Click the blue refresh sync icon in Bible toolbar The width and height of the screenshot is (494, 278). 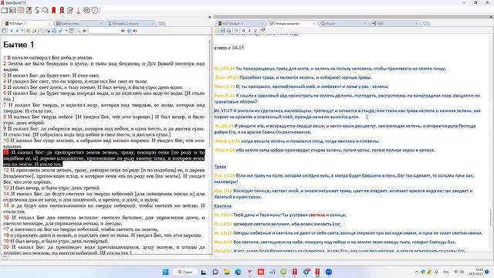[x=54, y=31]
